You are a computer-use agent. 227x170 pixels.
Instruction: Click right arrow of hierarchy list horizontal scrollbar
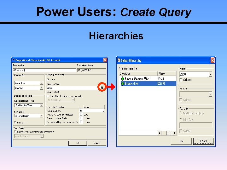[175, 133]
